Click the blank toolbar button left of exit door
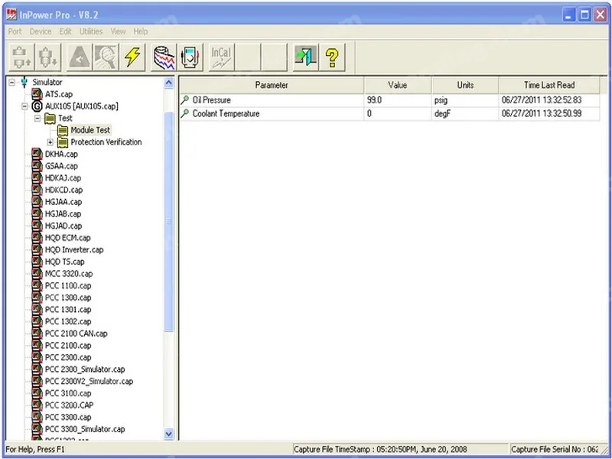The width and height of the screenshot is (612, 459). point(275,57)
